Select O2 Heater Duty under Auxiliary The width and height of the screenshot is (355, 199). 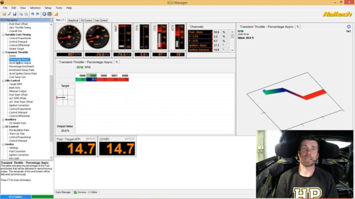[x=18, y=123]
